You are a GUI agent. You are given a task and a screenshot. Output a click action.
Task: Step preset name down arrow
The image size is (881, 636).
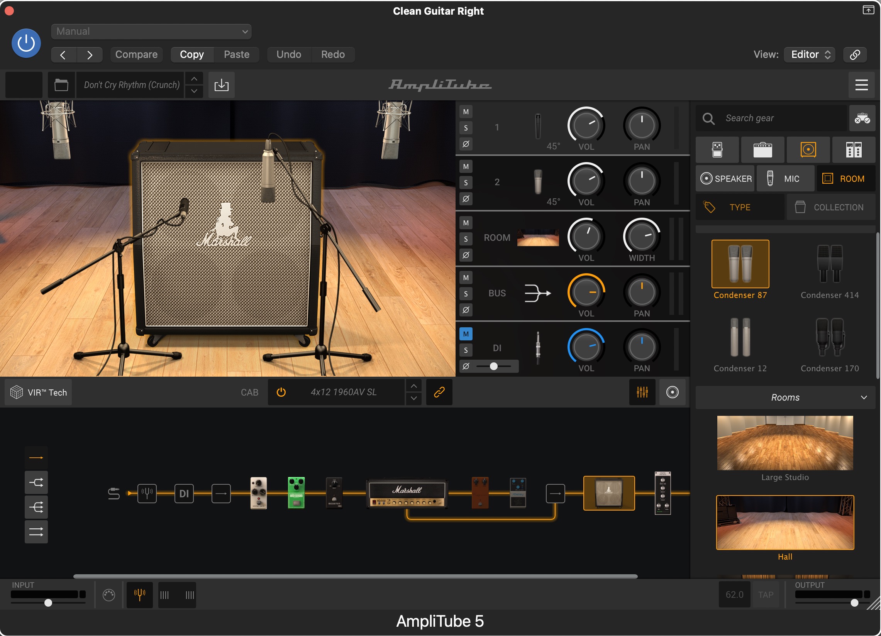pos(194,91)
